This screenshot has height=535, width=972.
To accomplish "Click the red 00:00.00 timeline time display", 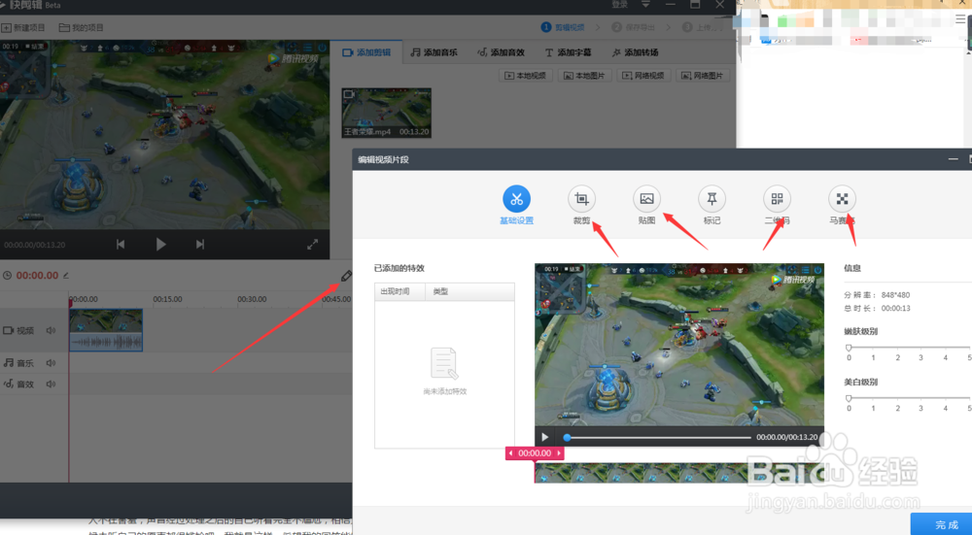I will 37,276.
